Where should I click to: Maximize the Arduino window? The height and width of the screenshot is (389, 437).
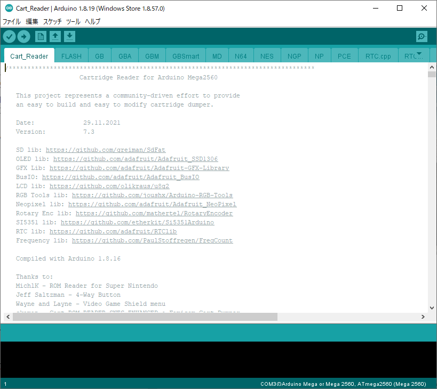pos(400,8)
